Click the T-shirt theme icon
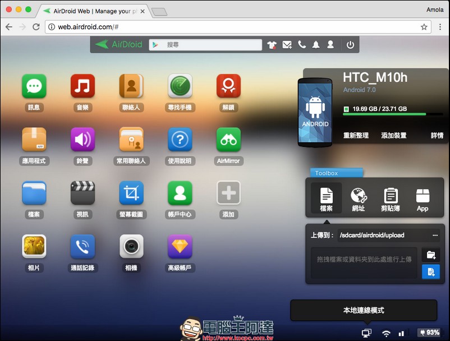450x341 pixels. pyautogui.click(x=272, y=45)
